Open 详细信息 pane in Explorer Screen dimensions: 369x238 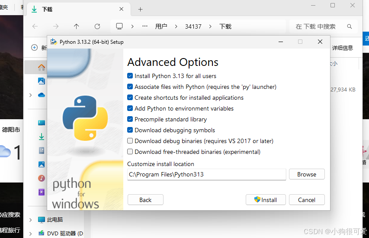pyautogui.click(x=343, y=48)
